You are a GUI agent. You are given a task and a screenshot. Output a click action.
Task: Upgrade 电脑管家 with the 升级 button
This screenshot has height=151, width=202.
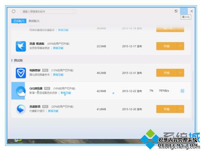[166, 73]
